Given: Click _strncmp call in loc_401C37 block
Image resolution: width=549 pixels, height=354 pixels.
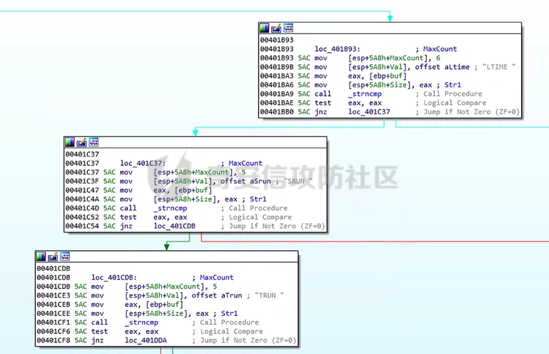Looking at the screenshot, I should [x=170, y=208].
